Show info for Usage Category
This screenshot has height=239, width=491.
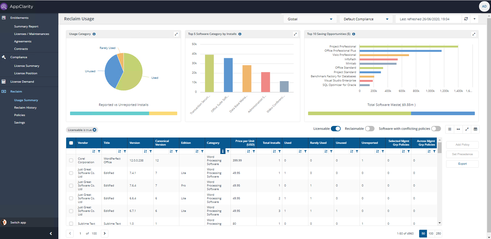[x=94, y=34]
